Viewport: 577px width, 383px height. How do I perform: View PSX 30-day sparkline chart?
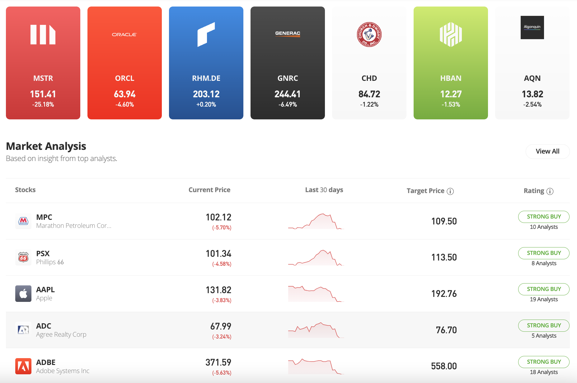(316, 258)
